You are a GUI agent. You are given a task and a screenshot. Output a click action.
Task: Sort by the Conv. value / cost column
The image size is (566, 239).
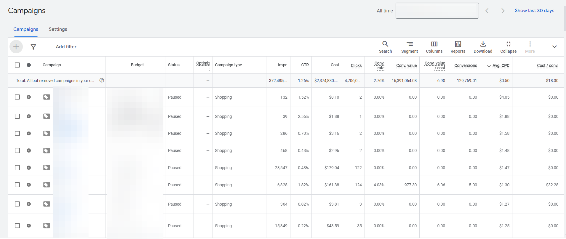pyautogui.click(x=435, y=65)
